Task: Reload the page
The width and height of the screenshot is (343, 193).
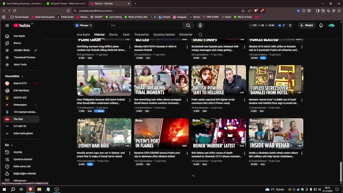Action: coord(14,11)
